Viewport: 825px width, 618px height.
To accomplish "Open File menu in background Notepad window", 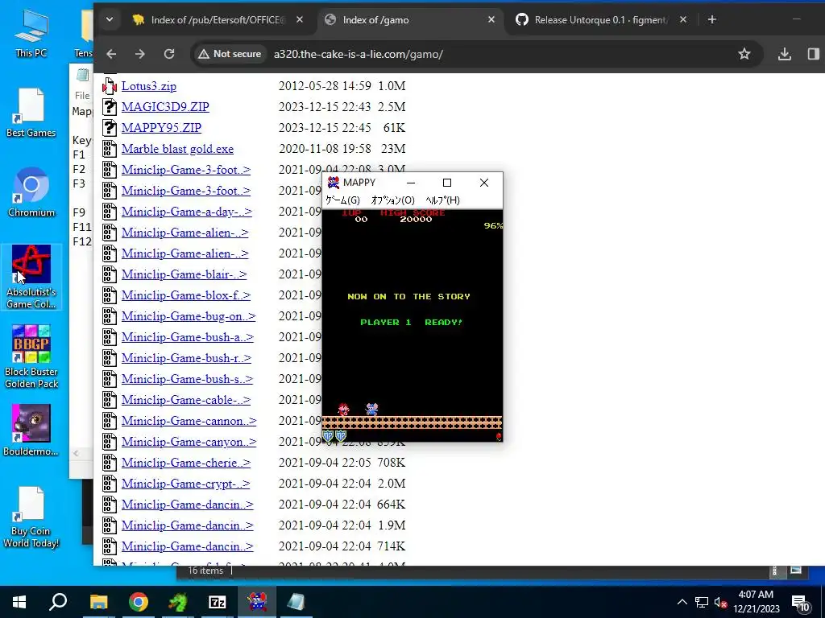I will click(x=82, y=96).
